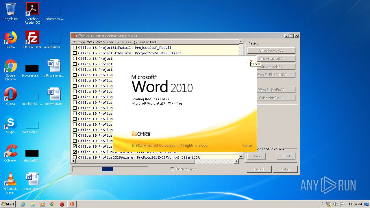
Task: Click the license list scroll-up arrow
Action: click(x=241, y=42)
